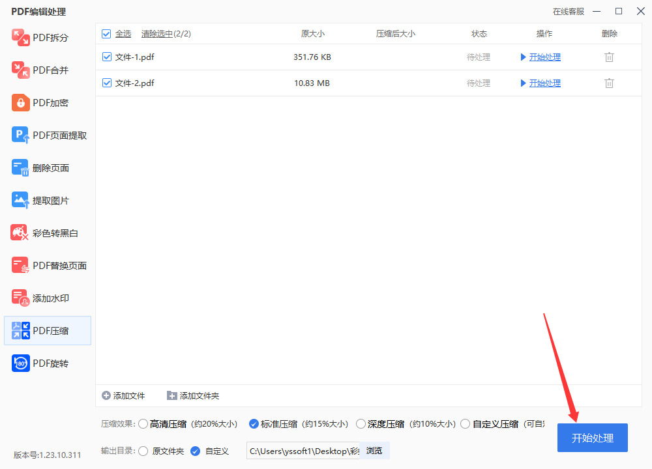Set output directory to 原文件夹

coord(143,451)
